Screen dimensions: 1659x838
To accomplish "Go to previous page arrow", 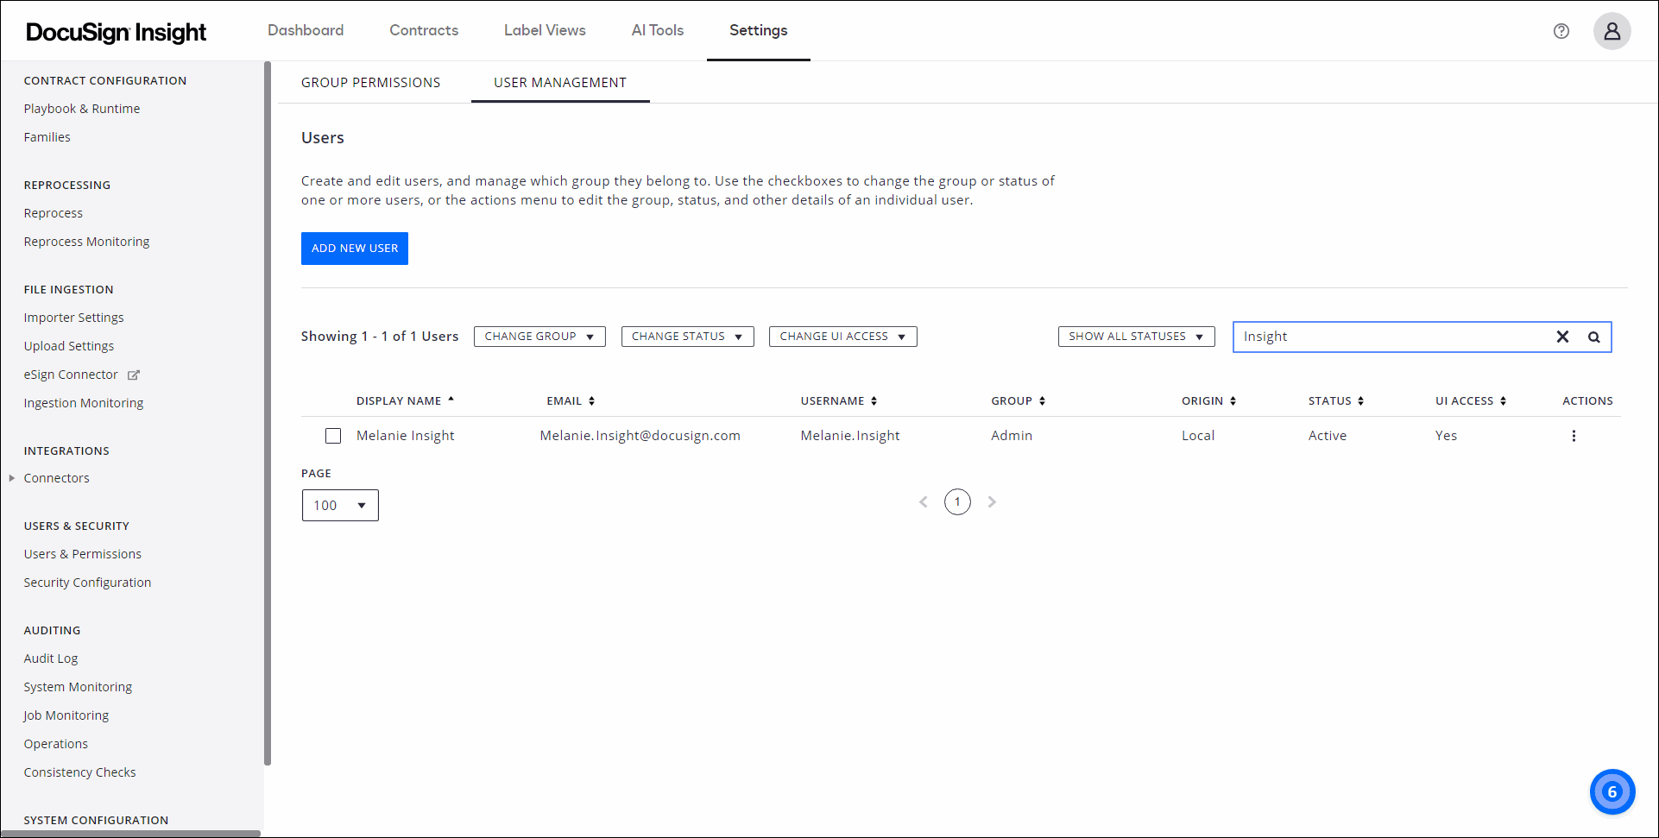I will [924, 501].
